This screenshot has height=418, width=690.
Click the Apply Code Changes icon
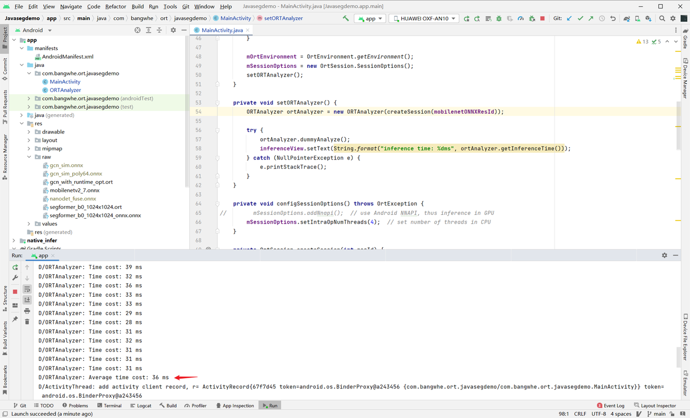coord(488,18)
